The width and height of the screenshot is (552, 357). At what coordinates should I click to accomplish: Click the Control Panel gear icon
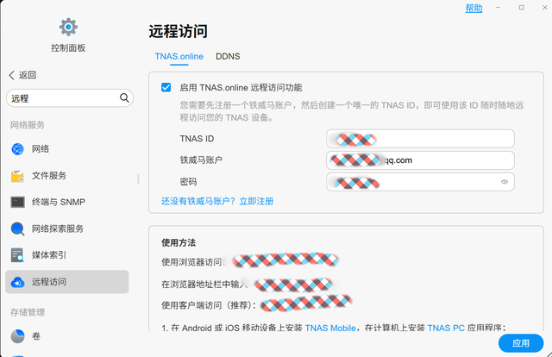click(68, 27)
